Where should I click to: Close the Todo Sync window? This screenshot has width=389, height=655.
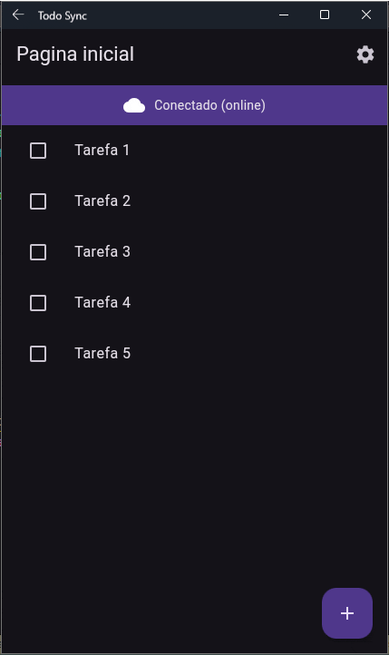point(366,15)
